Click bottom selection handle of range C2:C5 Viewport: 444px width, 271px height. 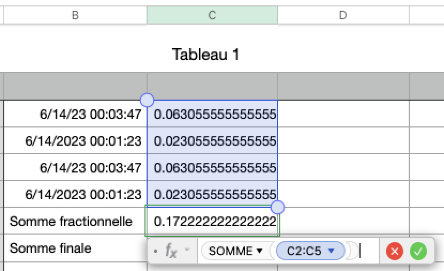coord(278,207)
